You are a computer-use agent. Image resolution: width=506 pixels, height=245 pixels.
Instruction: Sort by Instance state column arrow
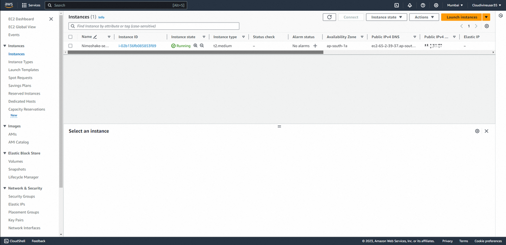click(x=204, y=37)
